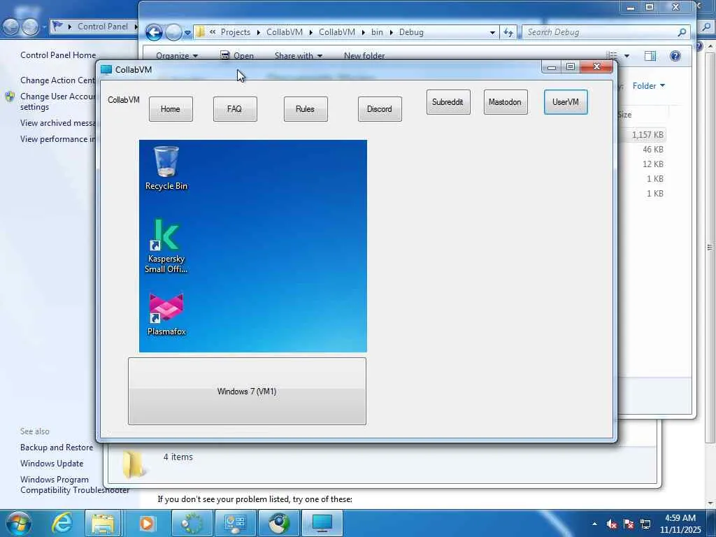Image resolution: width=716 pixels, height=537 pixels.
Task: Click the Discord button
Action: click(x=380, y=109)
